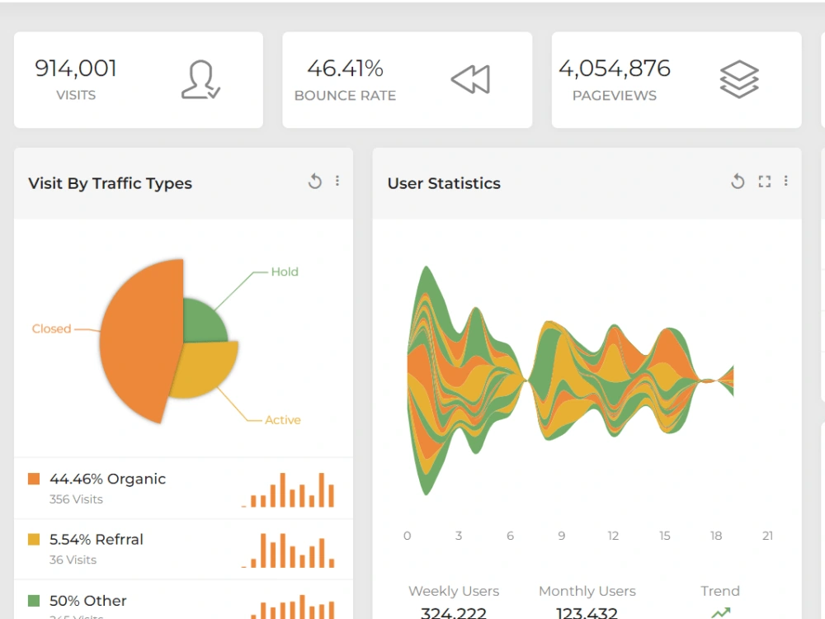
Task: Click the Weekly Users count 324,222
Action: (453, 612)
